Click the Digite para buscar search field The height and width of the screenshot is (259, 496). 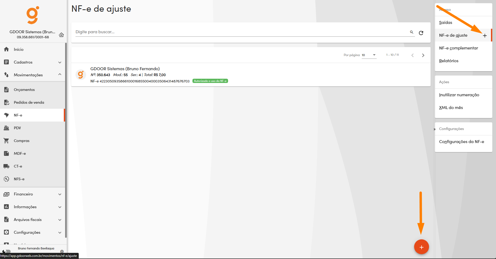239,32
